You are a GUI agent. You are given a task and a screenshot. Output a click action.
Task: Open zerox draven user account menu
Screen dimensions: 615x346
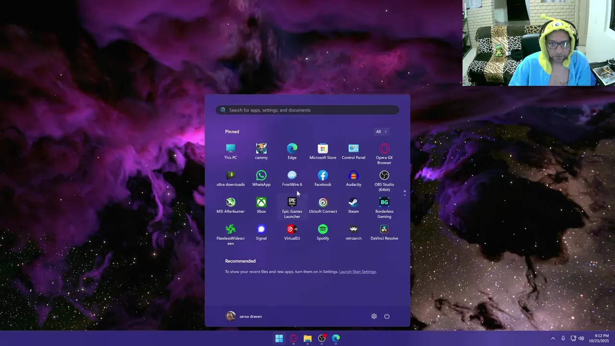point(244,316)
